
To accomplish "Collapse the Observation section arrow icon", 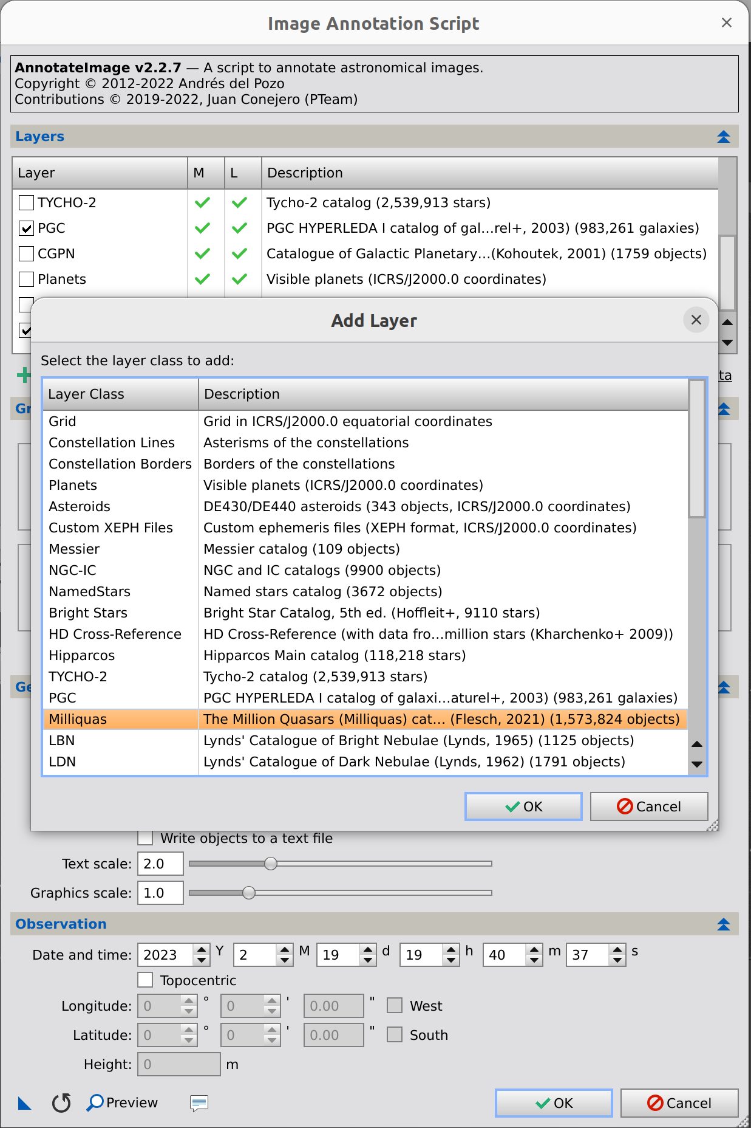I will [x=723, y=924].
